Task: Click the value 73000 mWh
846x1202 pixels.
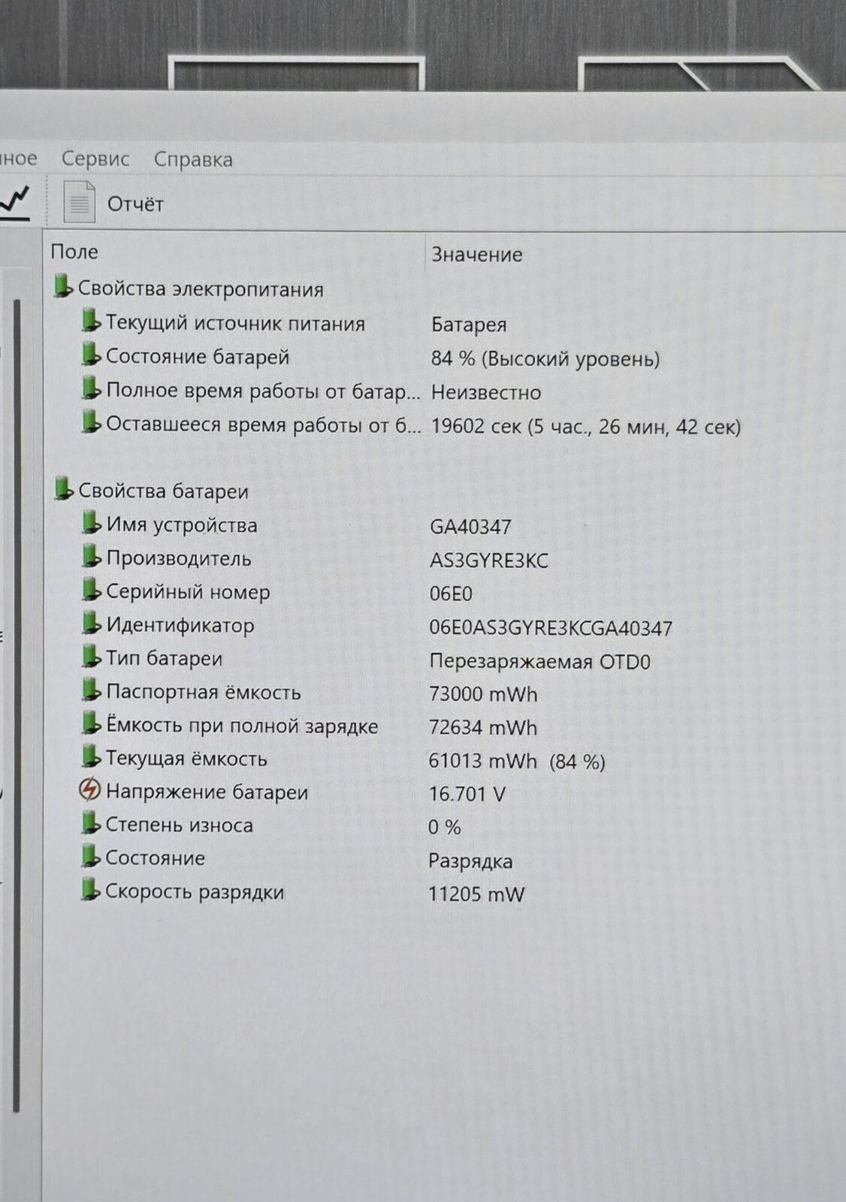Action: (483, 693)
